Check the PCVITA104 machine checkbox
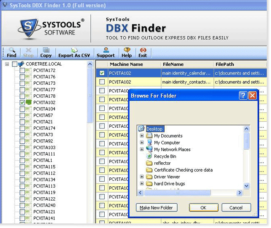The image size is (271, 228). pos(22,109)
